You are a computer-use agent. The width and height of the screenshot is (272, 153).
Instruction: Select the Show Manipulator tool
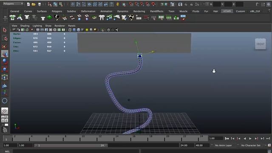5,93
